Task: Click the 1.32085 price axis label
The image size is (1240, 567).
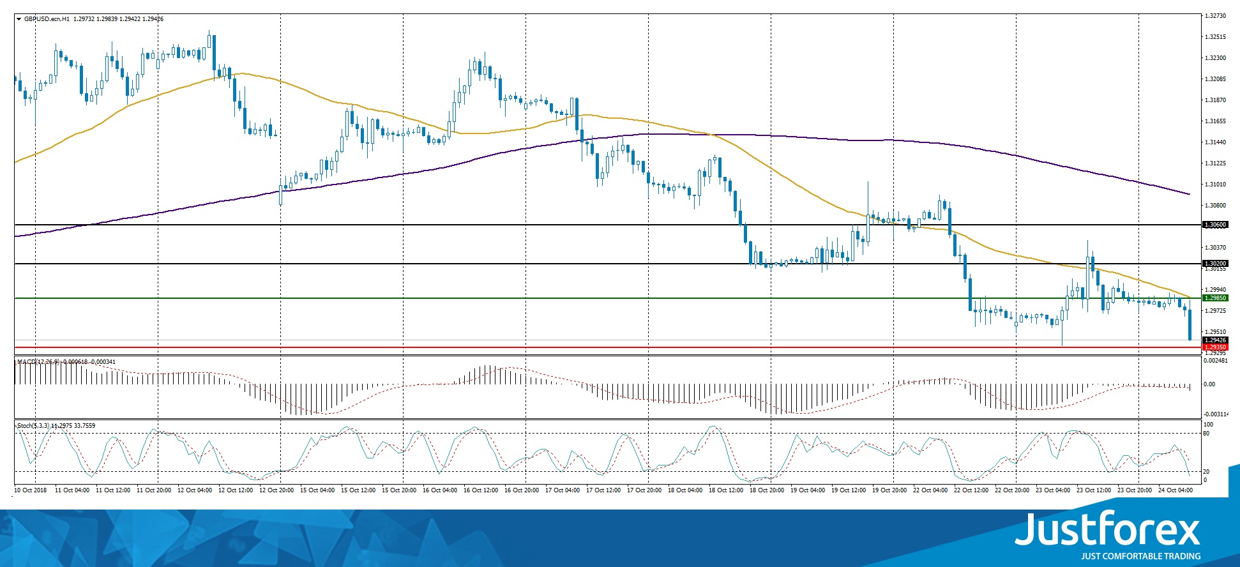Action: click(x=1214, y=79)
